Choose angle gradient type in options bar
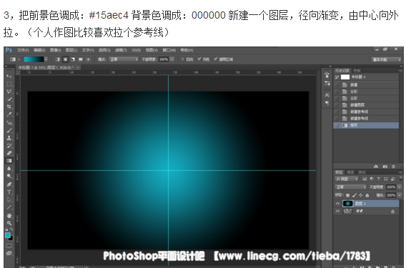406x268 pixels. 73,59
